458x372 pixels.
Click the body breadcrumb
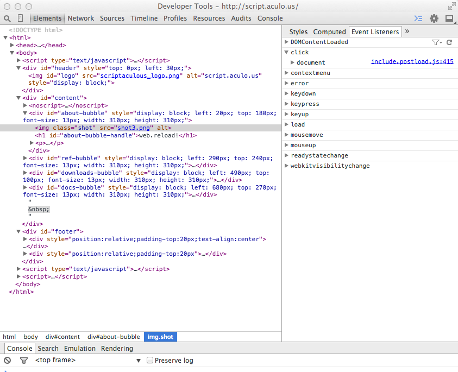click(x=30, y=337)
